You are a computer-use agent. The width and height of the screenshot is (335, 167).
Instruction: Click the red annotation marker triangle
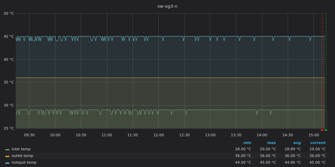322,130
